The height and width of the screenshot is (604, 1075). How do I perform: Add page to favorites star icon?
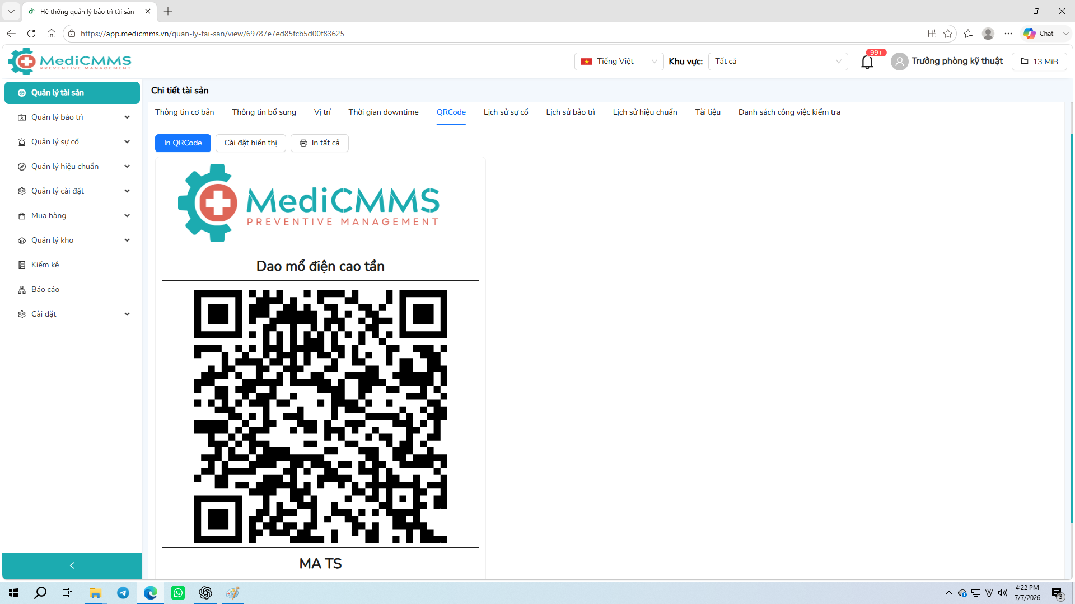pos(948,34)
